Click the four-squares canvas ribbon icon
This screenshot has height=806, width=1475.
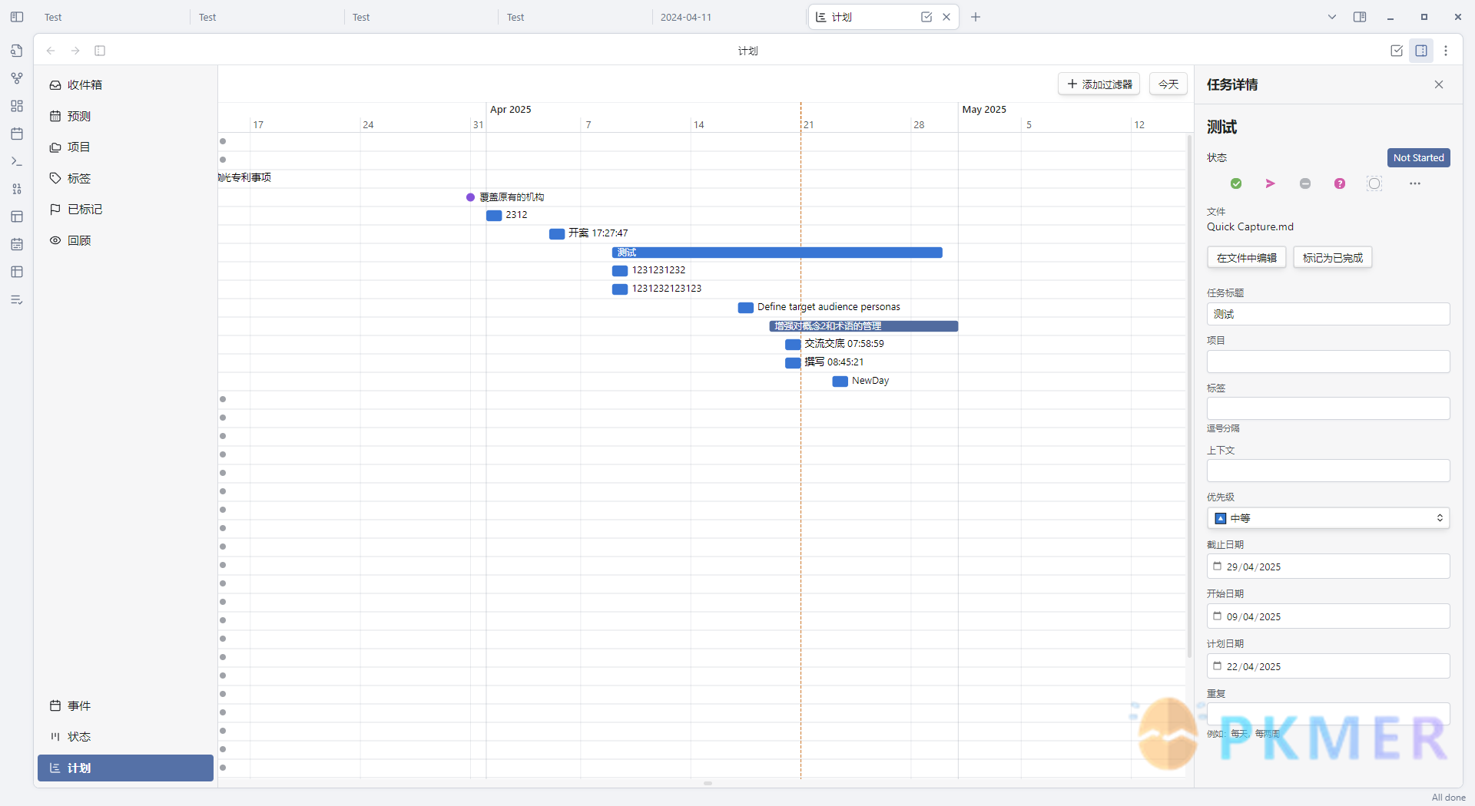pyautogui.click(x=17, y=106)
